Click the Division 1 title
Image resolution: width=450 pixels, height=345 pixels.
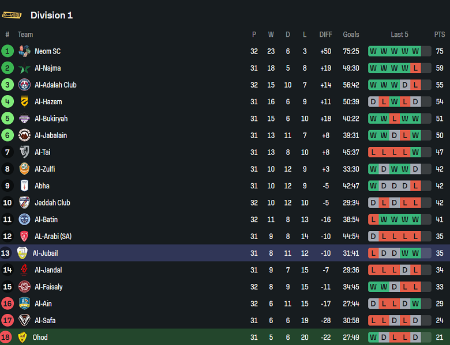(51, 15)
